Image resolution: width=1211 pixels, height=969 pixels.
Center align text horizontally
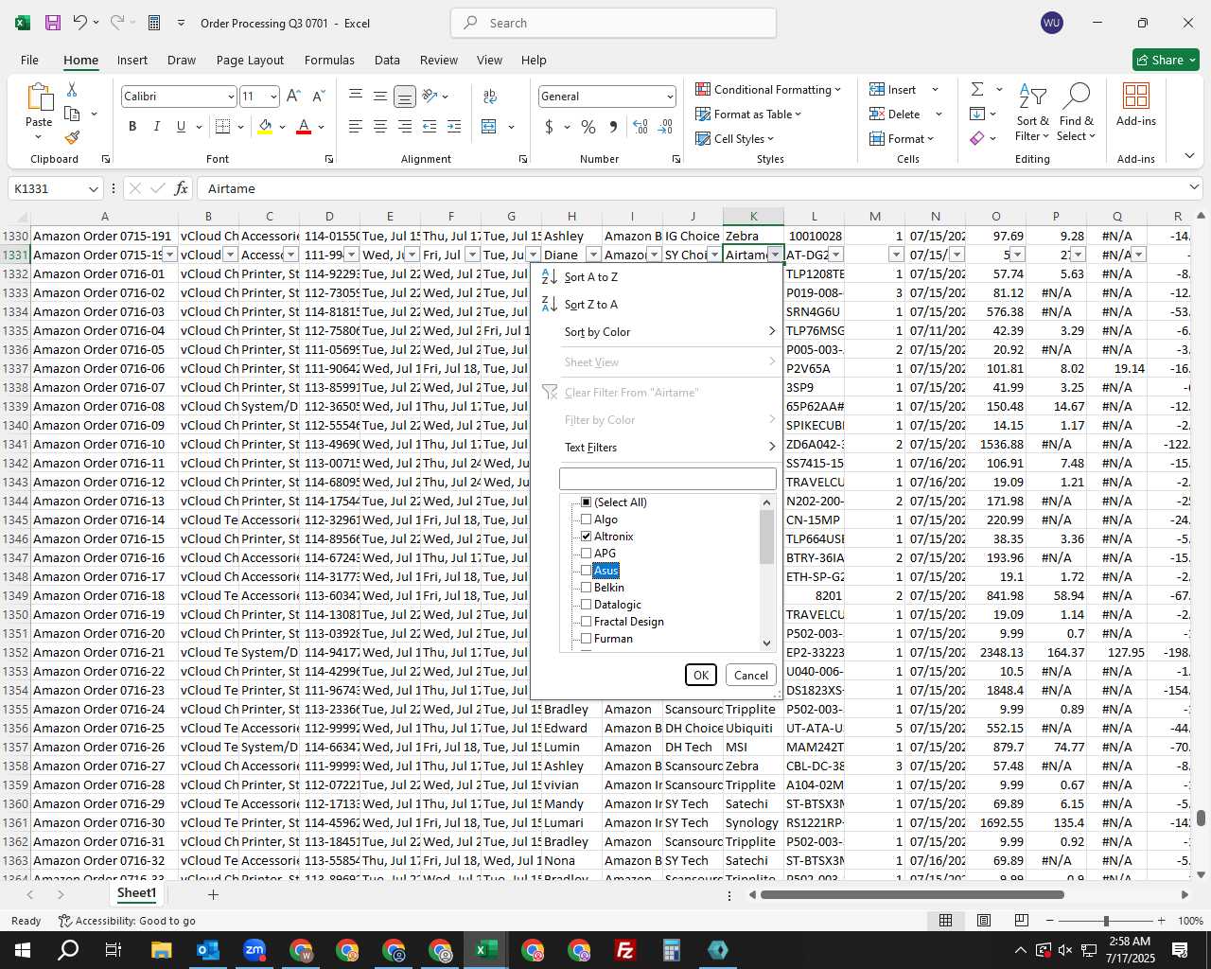(x=380, y=127)
